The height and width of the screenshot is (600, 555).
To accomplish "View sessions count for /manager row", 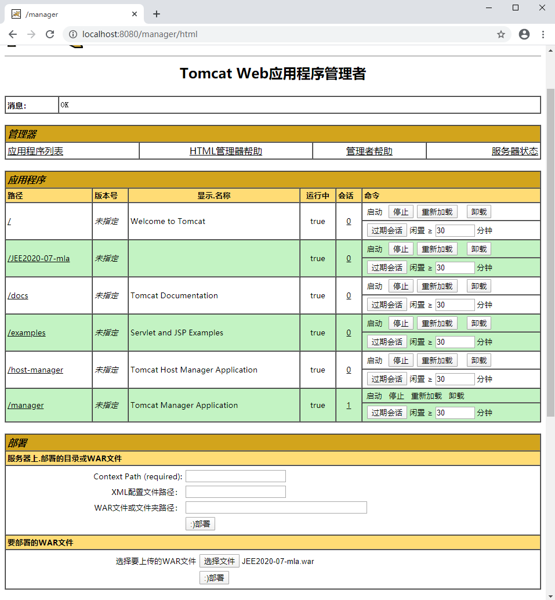I will 349,405.
